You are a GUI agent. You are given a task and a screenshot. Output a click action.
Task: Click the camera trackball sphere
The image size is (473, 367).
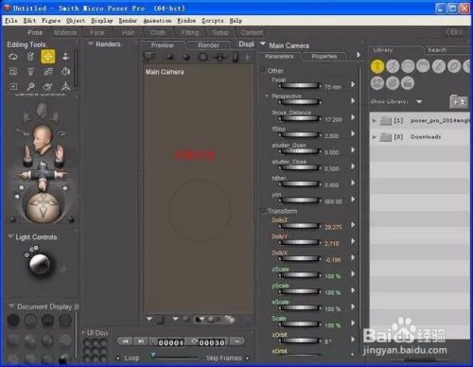(43, 208)
